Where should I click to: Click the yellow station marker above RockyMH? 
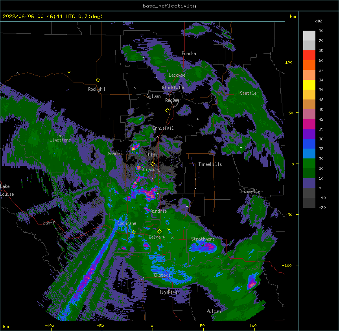point(98,80)
